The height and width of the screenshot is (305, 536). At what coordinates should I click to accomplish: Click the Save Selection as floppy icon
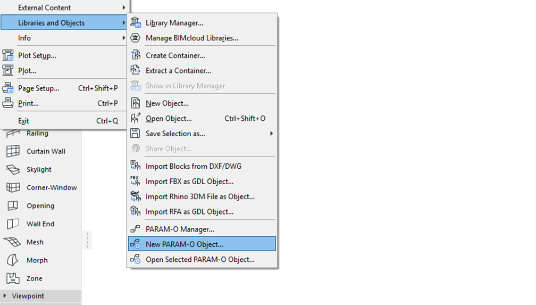click(x=136, y=133)
